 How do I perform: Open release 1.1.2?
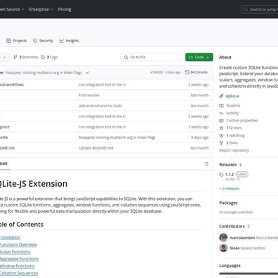pos(230,175)
